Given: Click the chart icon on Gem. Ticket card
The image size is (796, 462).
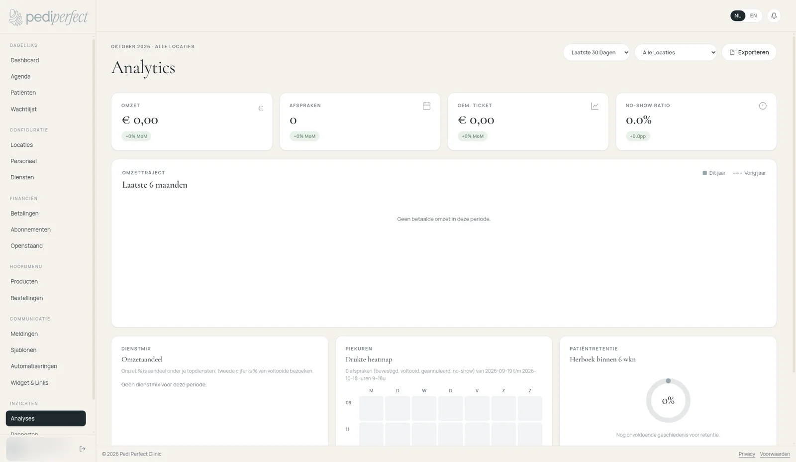Looking at the screenshot, I should 595,106.
